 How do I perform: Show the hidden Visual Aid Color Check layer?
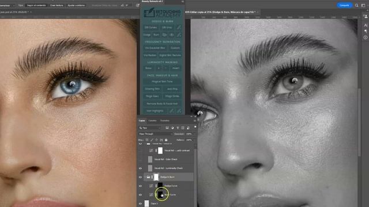[140, 159]
